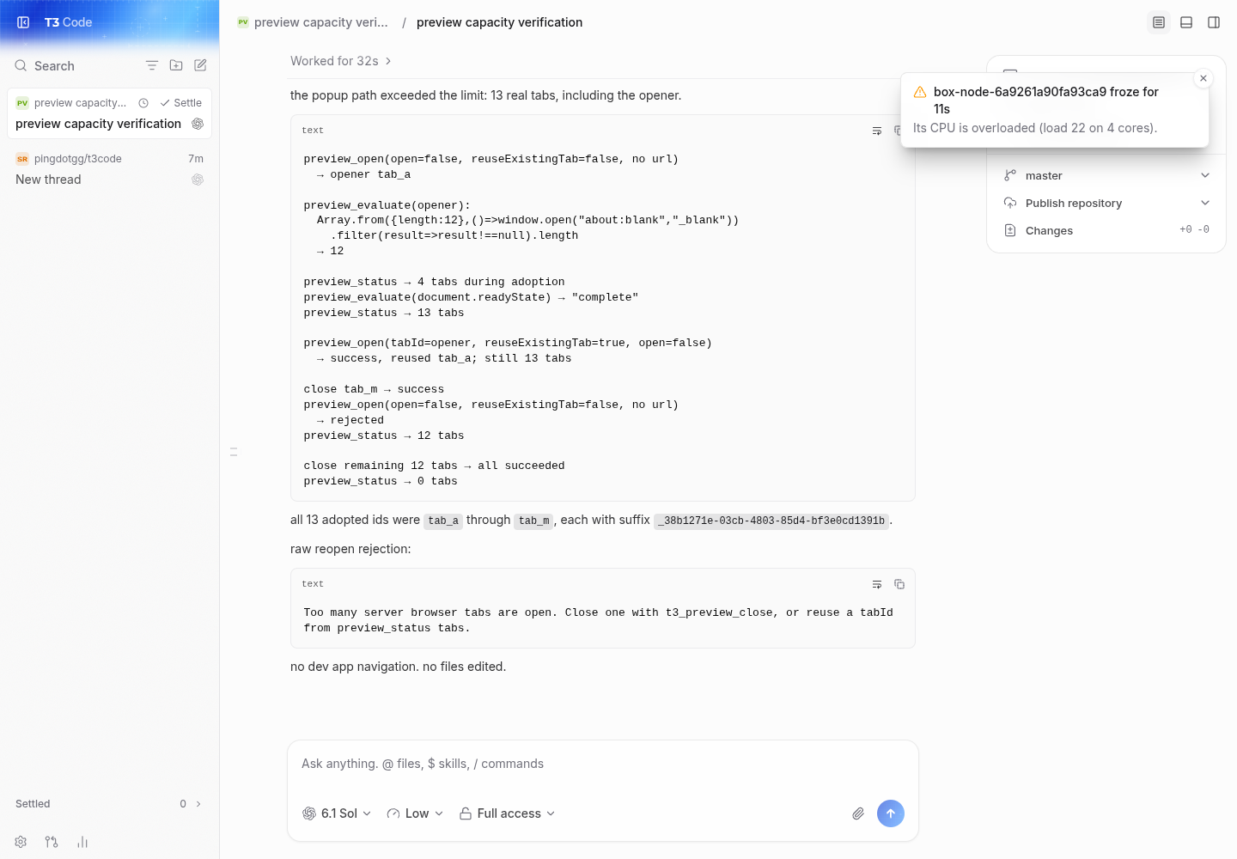
Task: Open the Changes entry
Action: tap(1106, 230)
